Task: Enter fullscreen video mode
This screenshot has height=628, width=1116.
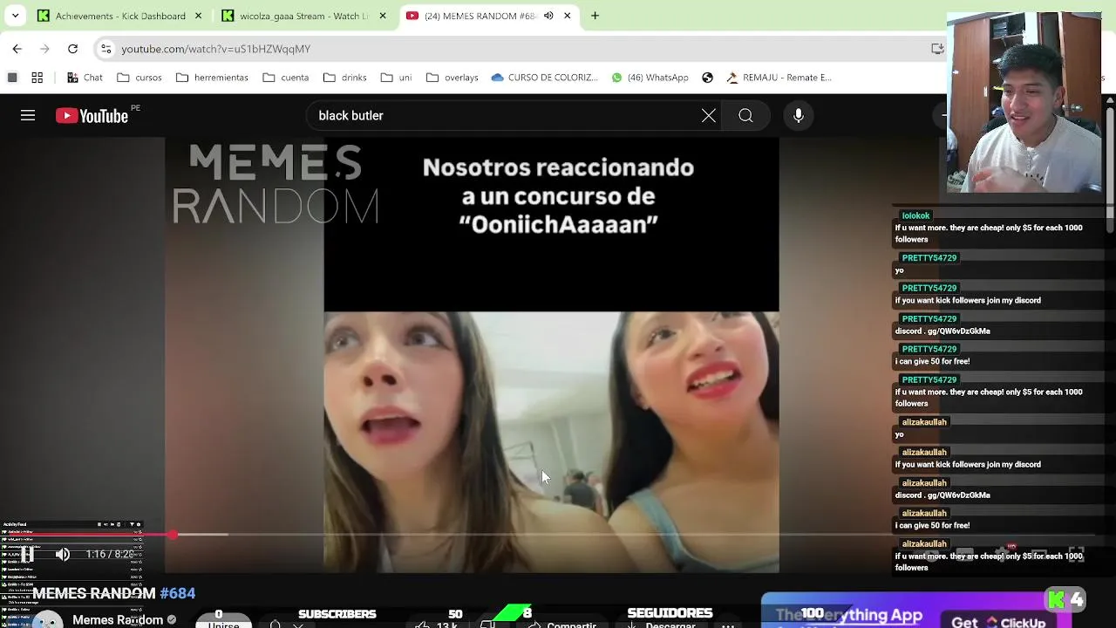Action: tap(1077, 555)
